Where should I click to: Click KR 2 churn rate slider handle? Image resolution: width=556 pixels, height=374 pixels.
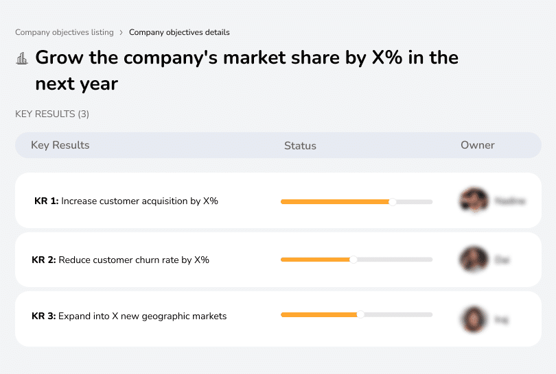[354, 260]
